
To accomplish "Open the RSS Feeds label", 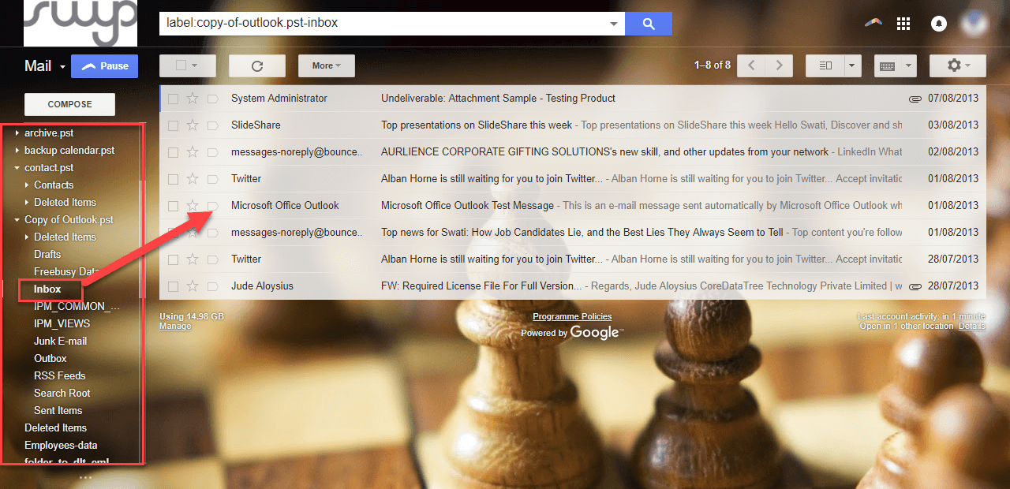I will click(60, 376).
